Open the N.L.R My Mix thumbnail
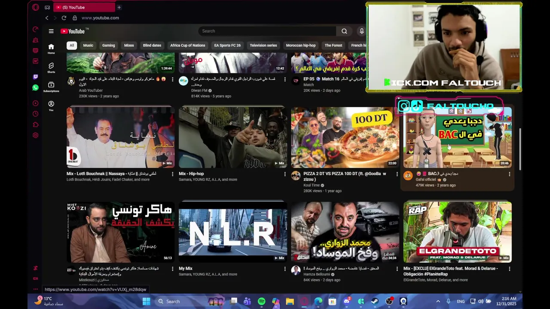 coord(233,232)
